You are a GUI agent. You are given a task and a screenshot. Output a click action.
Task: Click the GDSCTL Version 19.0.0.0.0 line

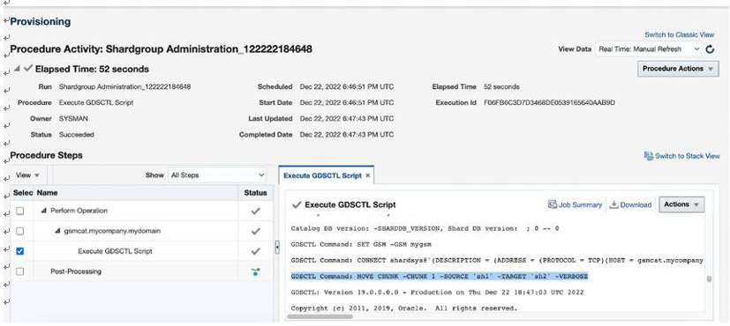[437, 293]
